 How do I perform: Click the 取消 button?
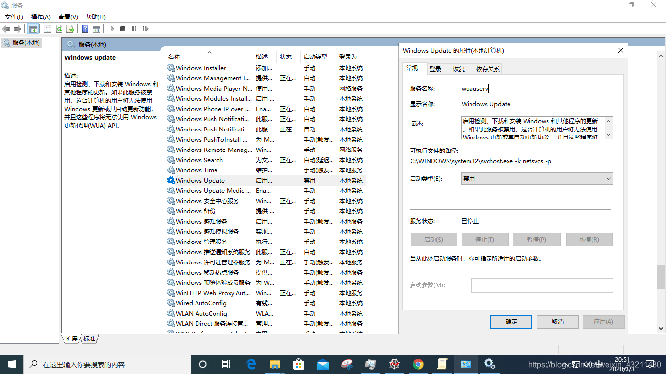[x=558, y=321]
